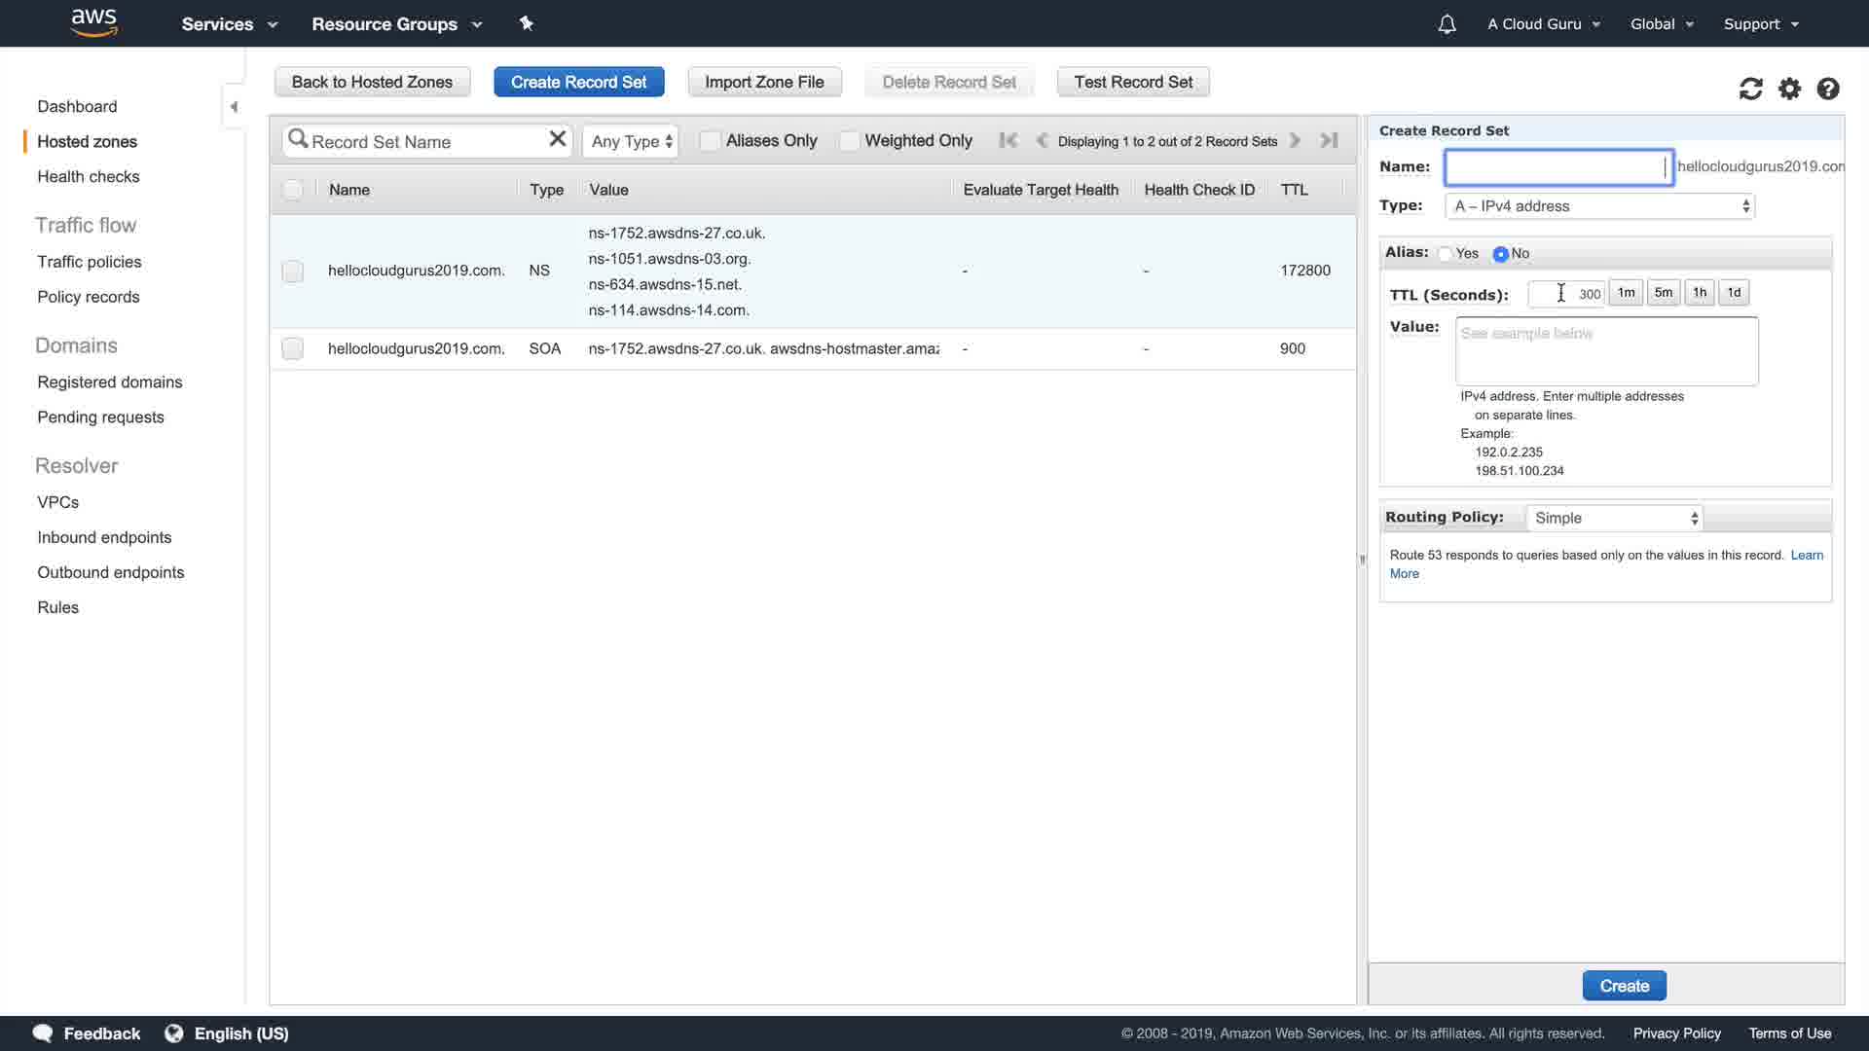Click the refresh record sets icon
Image resolution: width=1869 pixels, height=1051 pixels.
click(1750, 89)
